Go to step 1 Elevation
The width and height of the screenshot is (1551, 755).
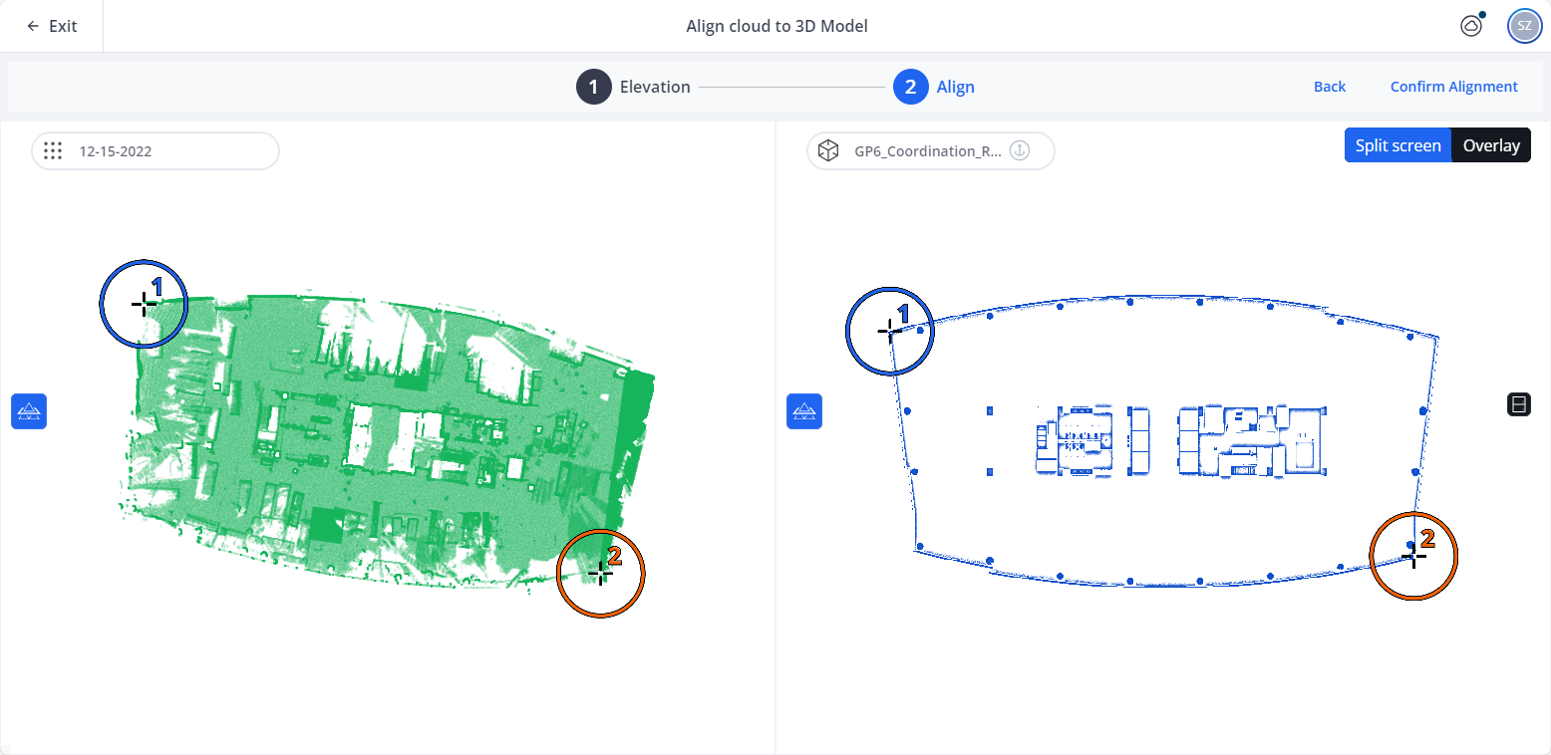633,87
